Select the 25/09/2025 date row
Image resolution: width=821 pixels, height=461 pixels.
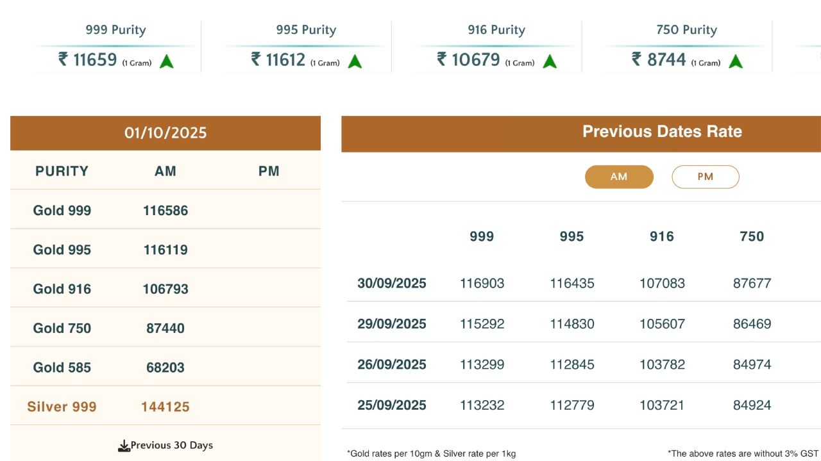(x=391, y=405)
